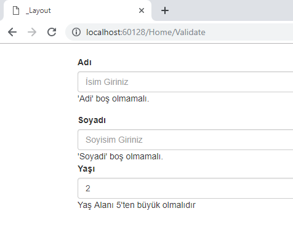Viewport: 293px width, 251px height.
Task: Click 'localhost' in the address bar
Action: pyautogui.click(x=104, y=32)
